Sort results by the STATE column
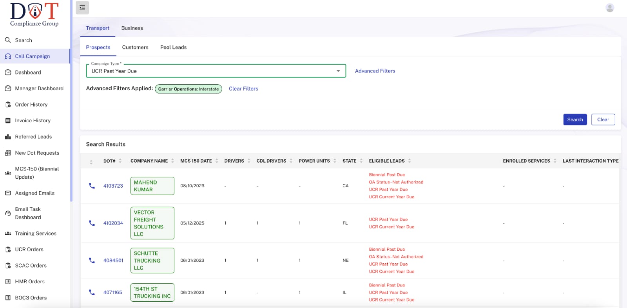 click(361, 161)
